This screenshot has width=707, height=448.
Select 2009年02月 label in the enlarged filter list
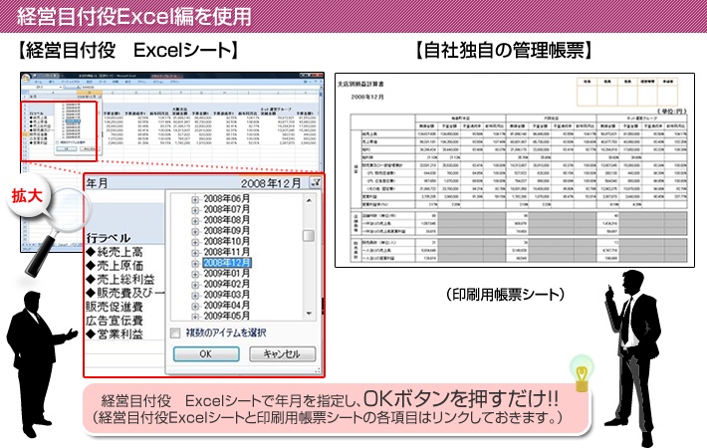point(226,284)
